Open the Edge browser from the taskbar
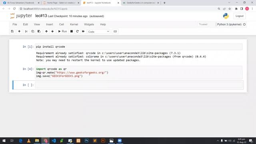 (20, 140)
